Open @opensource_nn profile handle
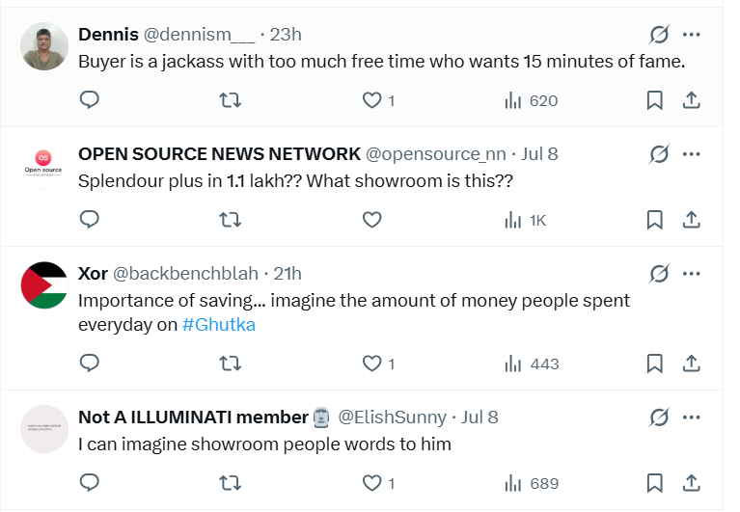740x512 pixels. point(435,154)
